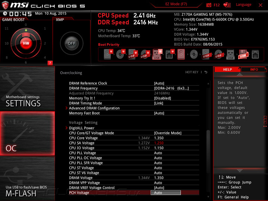Open the SETTINGS motherboard settings section

pos(27,89)
